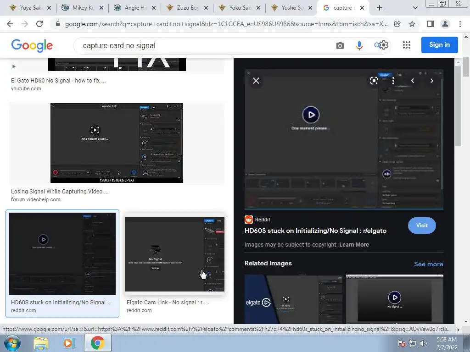Open the browser side panel
470x352 pixels.
pyautogui.click(x=431, y=24)
